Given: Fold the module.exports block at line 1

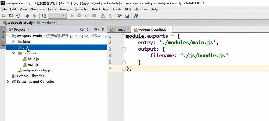Looking at the screenshot, I should click(124, 36).
